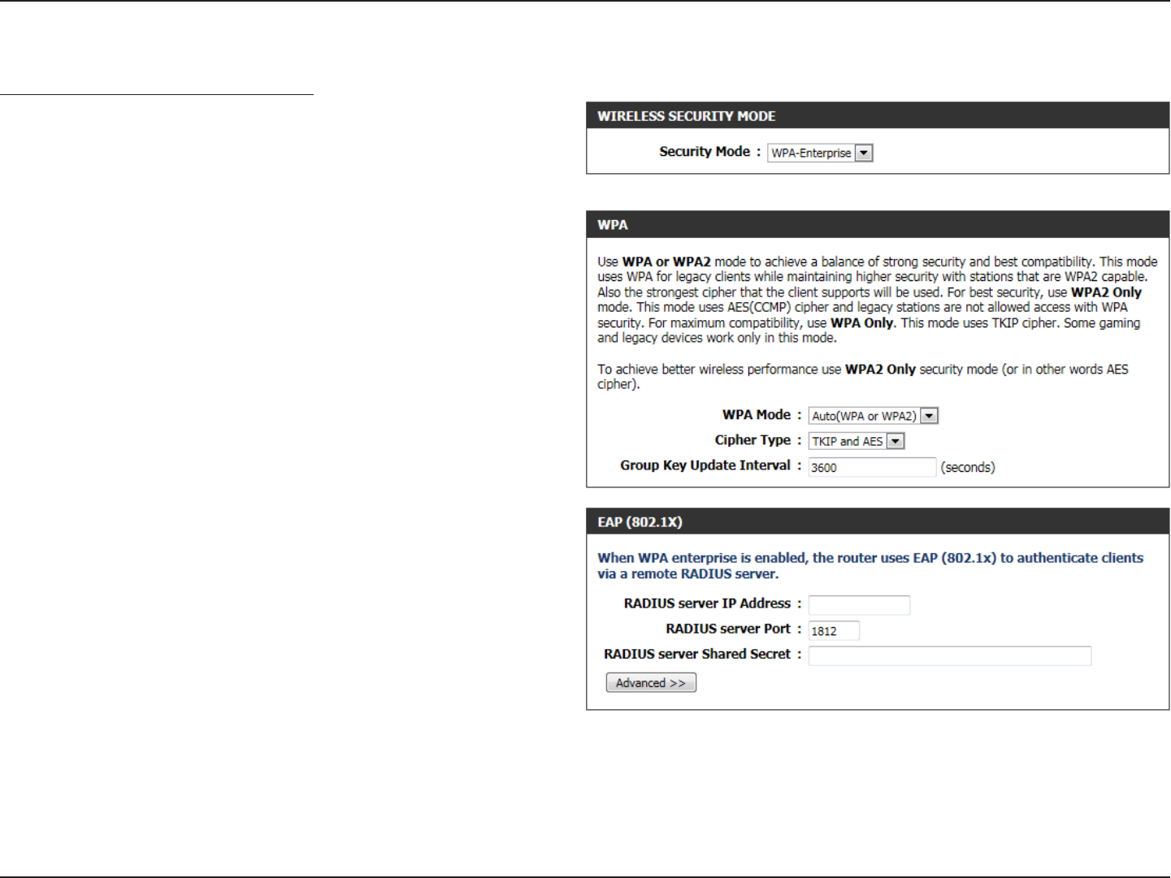Click the EAP (802.1X) section header
Viewport: 1171px width, 878px height.
click(878, 521)
